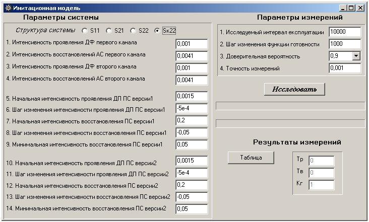The width and height of the screenshot is (369, 222).
Task: Edit Шаг изменения функции готовности field
Action: [x=345, y=44]
